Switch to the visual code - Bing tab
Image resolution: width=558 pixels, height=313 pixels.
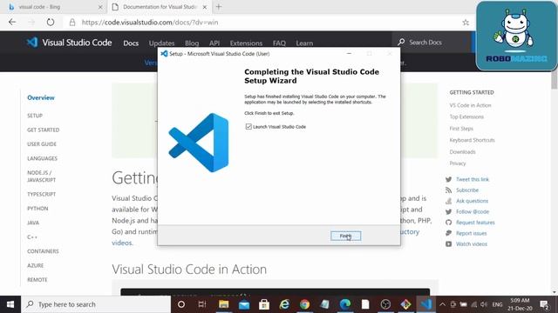click(53, 7)
